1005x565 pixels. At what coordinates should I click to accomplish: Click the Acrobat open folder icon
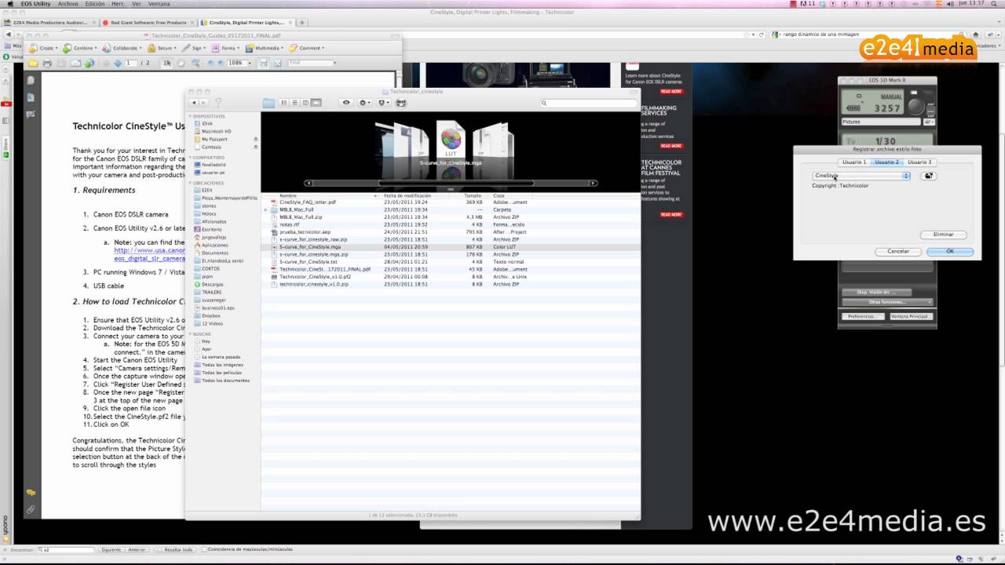point(33,63)
